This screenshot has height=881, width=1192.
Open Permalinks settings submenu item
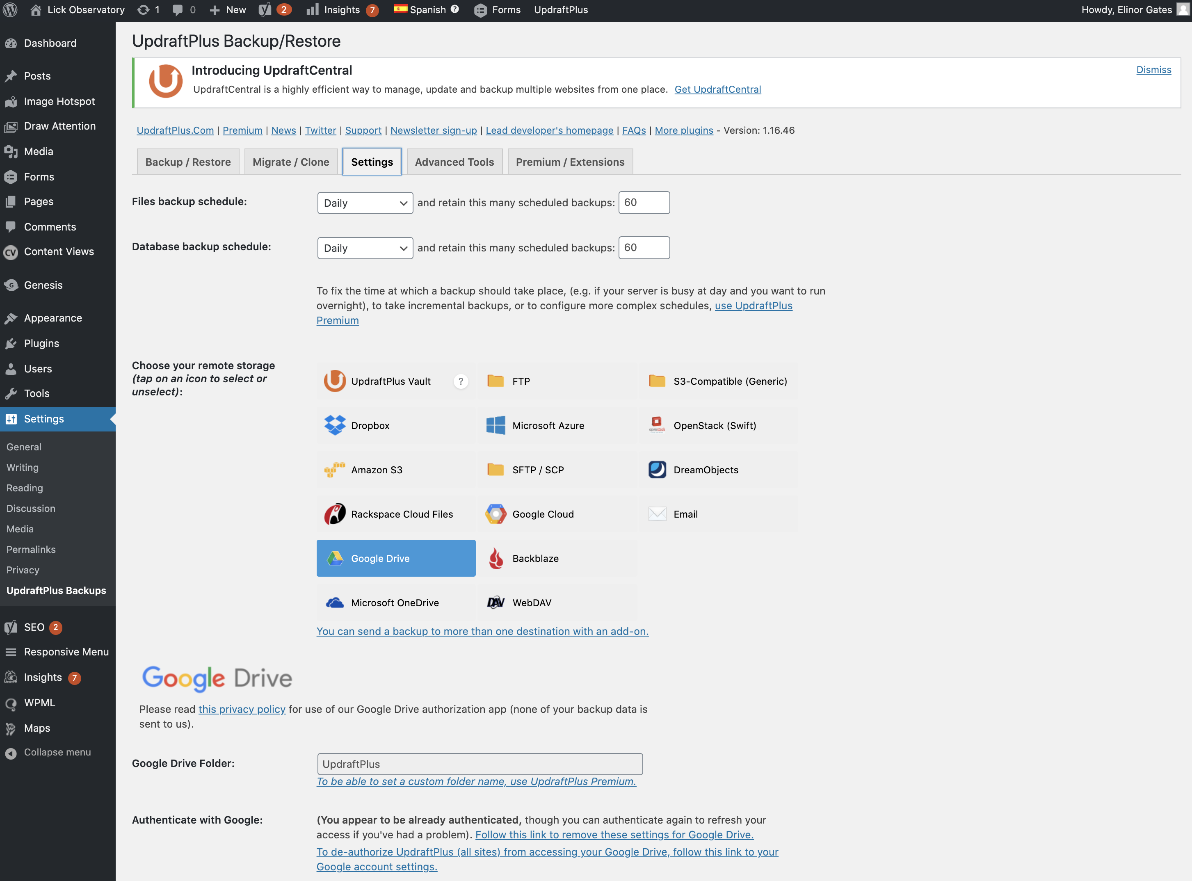point(31,549)
